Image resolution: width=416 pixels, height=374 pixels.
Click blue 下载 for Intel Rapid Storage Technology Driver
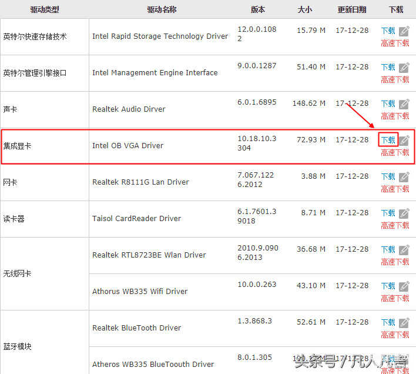388,31
